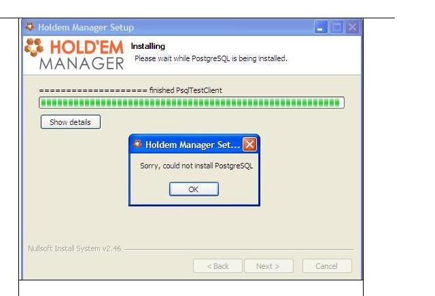435x296 pixels.
Task: Click the disabled Next > button
Action: click(x=268, y=266)
